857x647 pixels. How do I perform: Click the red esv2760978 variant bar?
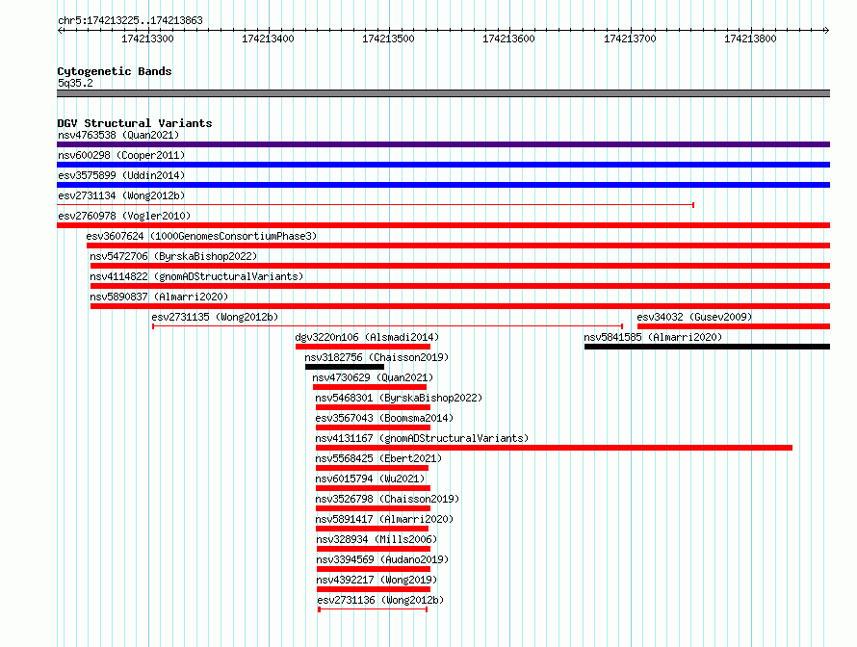pyautogui.click(x=443, y=225)
